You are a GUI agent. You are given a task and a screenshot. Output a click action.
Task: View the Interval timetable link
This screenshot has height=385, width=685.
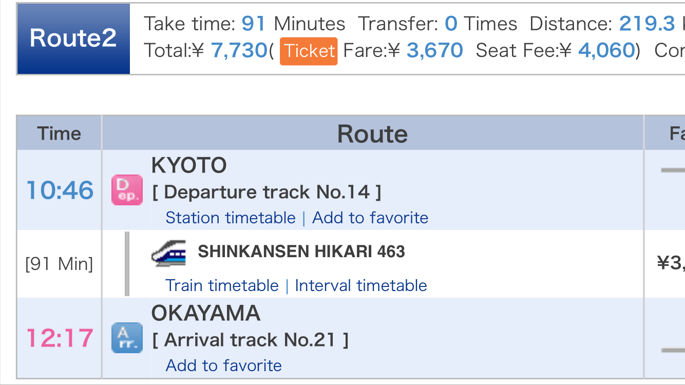[361, 285]
